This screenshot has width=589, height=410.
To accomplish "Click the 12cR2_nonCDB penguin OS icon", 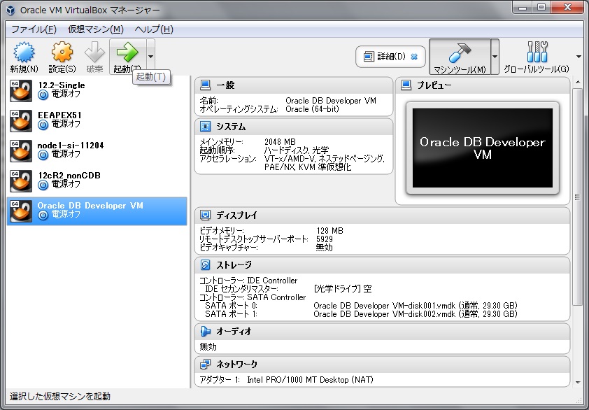I will point(21,181).
